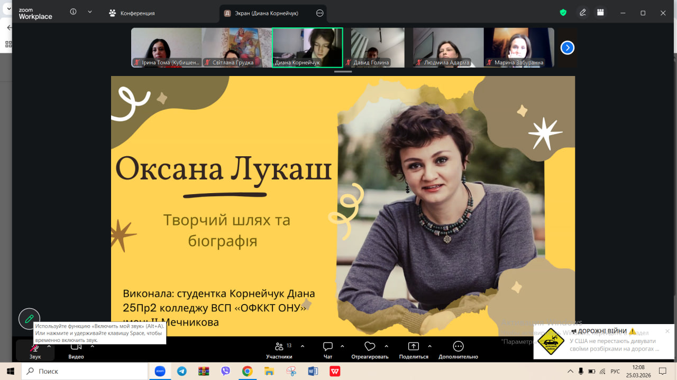This screenshot has width=677, height=380.
Task: Expand audio options arrow beside Звук
Action: click(x=49, y=346)
